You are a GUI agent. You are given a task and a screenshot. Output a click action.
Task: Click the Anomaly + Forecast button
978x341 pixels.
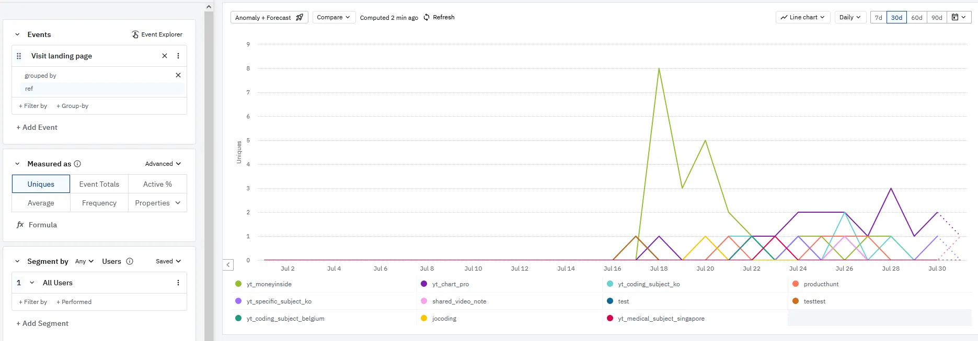(x=269, y=17)
